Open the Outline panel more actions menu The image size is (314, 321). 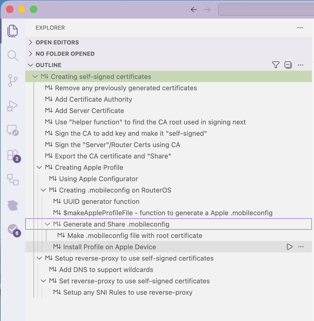tap(301, 65)
